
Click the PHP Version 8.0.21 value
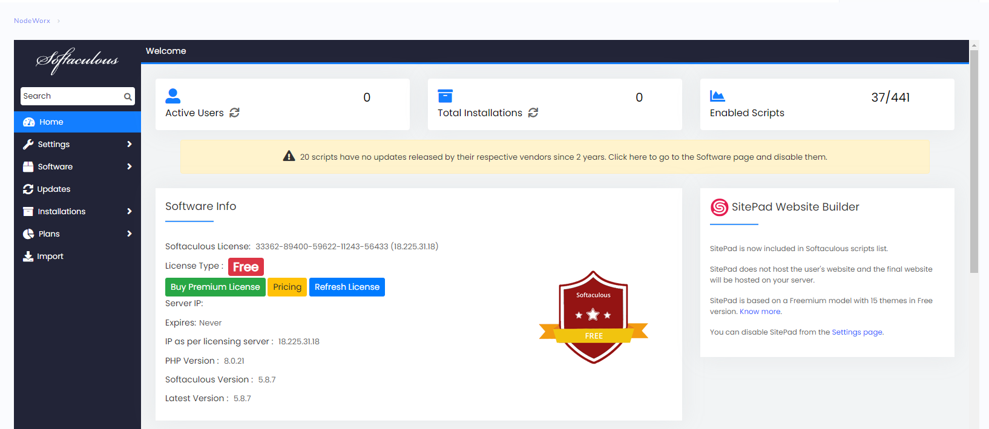pos(234,361)
